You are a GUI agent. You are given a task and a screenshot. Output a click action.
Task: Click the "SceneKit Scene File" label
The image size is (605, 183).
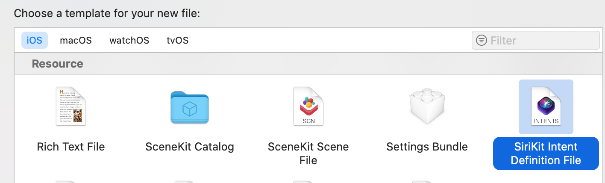(308, 153)
